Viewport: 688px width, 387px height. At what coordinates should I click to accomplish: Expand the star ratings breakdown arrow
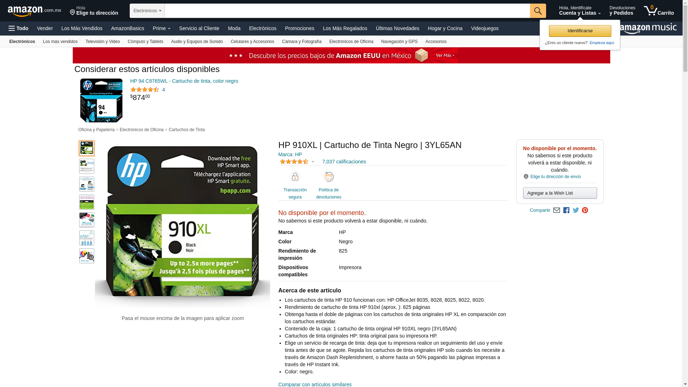tap(313, 162)
